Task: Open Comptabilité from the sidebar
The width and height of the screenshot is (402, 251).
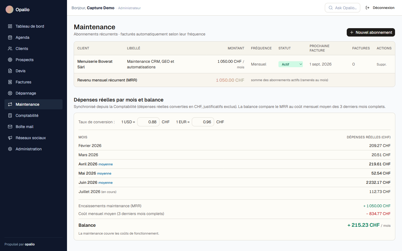Action: pos(33,115)
